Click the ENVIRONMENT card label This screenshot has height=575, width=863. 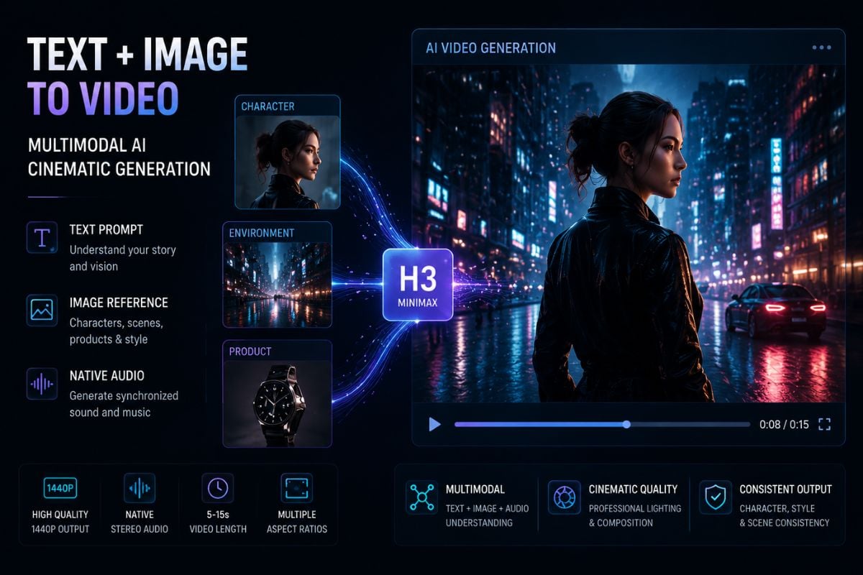pos(262,233)
